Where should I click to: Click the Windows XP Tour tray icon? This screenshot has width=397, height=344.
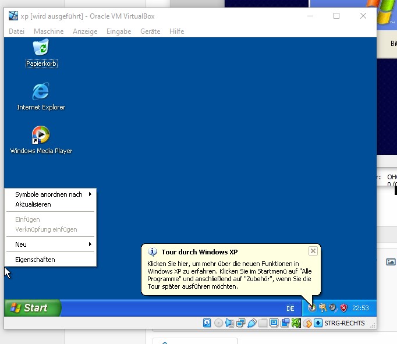pos(312,308)
